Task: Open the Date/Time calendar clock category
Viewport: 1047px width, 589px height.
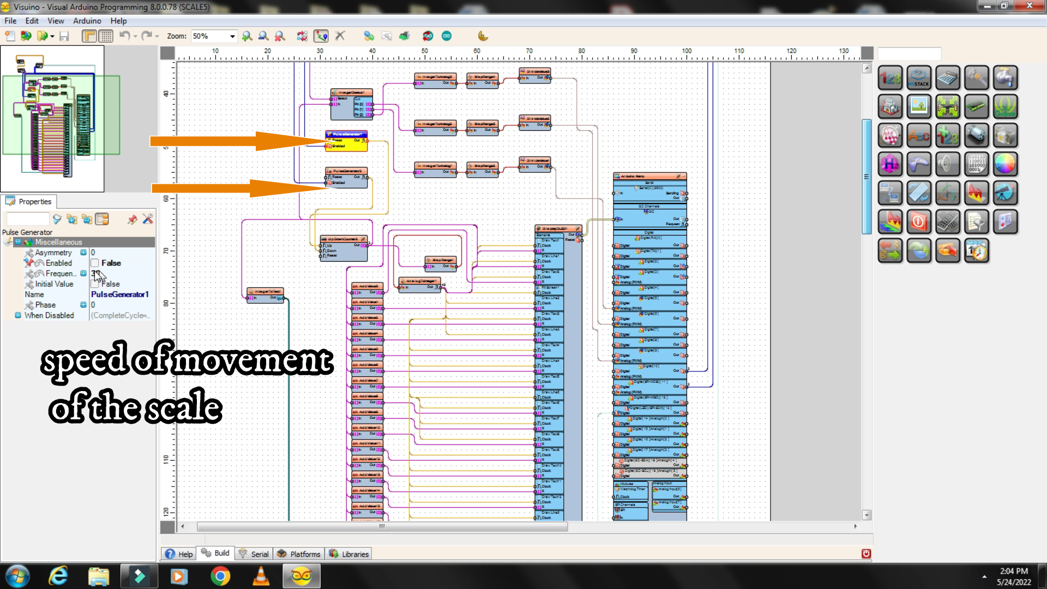Action: pos(977,251)
